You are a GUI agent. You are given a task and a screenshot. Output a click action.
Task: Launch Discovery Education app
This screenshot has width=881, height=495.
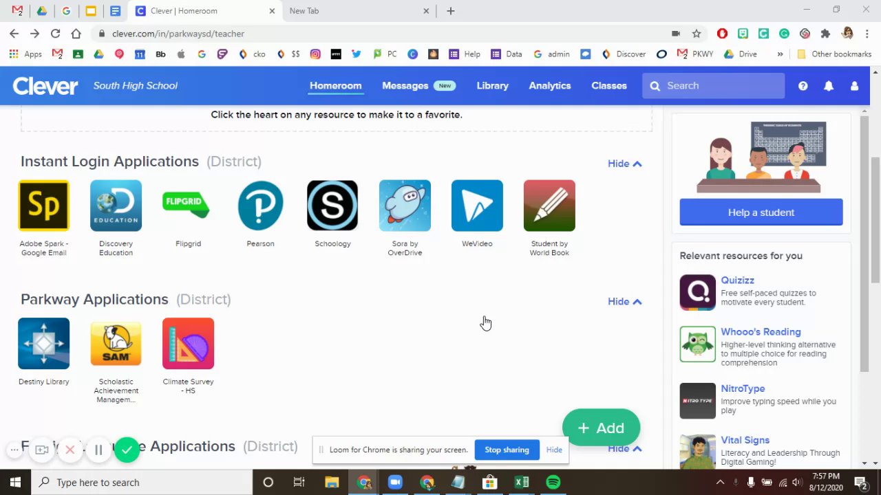click(116, 206)
